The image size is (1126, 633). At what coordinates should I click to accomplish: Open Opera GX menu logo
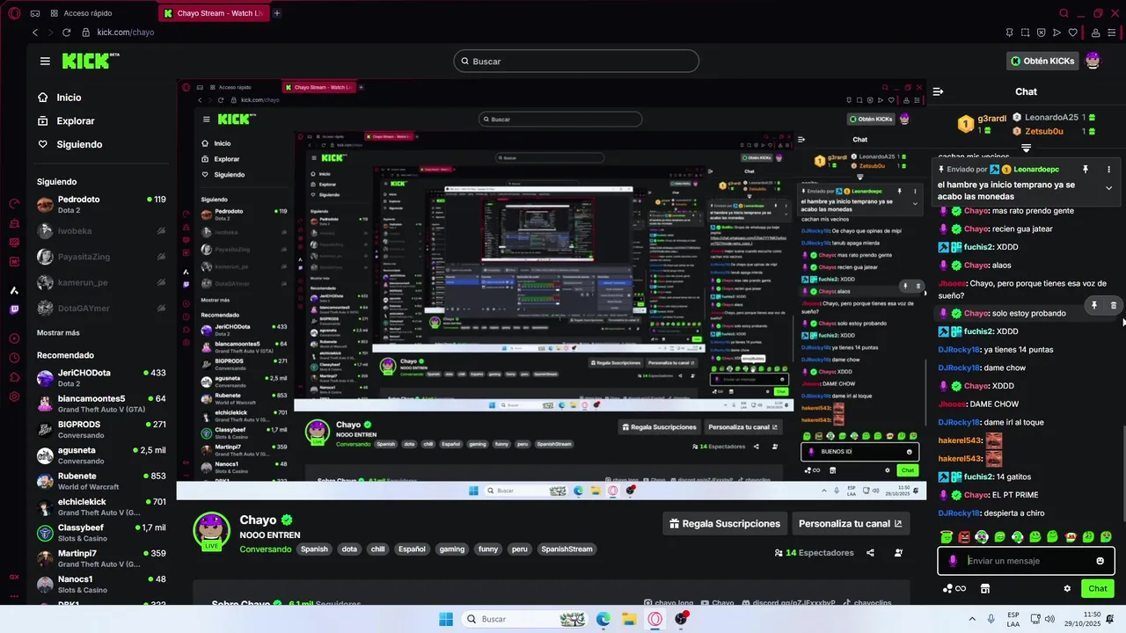point(14,13)
